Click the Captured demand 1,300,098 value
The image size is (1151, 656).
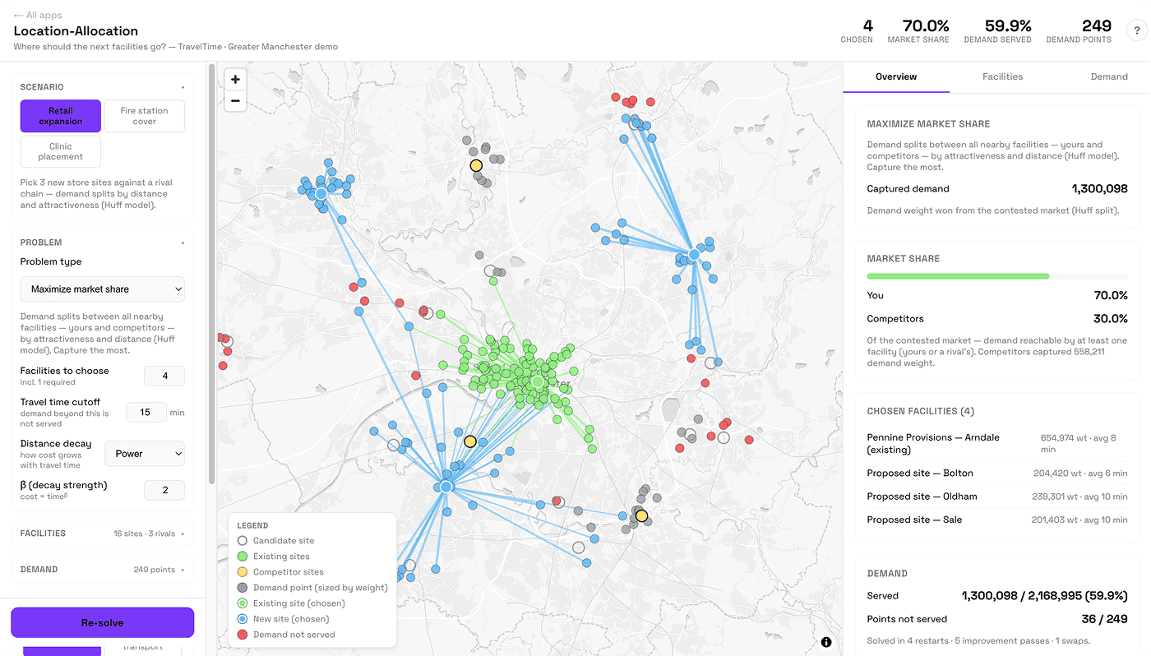[1099, 189]
